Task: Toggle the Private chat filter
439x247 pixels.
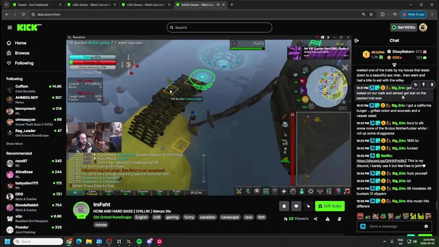Action: click(x=126, y=192)
